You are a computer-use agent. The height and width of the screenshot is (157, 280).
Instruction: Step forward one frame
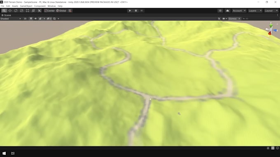[x=142, y=11]
